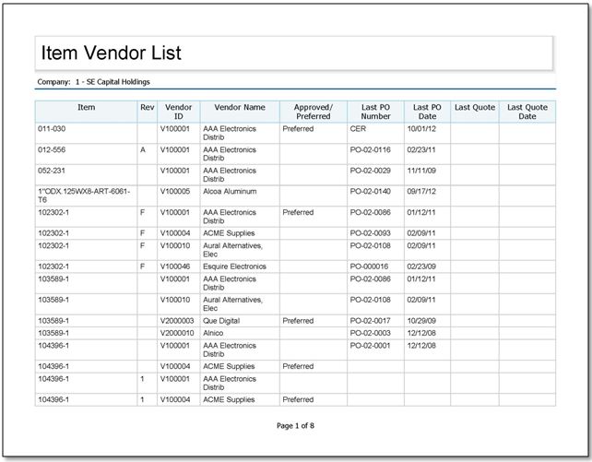Click the Last PO Number column header
The image size is (592, 462).
tap(375, 112)
